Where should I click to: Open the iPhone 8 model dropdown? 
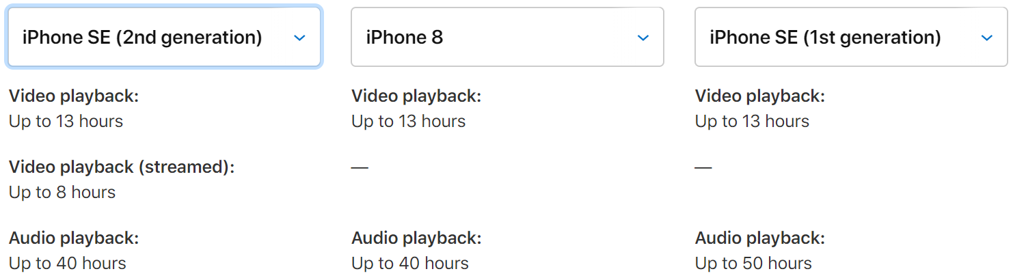click(507, 37)
